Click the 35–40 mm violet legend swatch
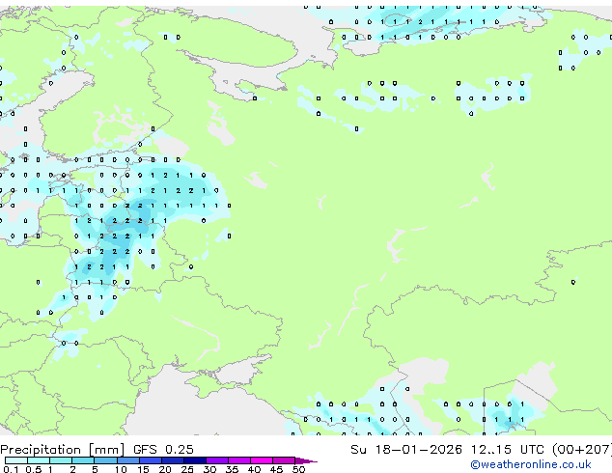Viewport: 612px width, 473px height. tap(238, 460)
